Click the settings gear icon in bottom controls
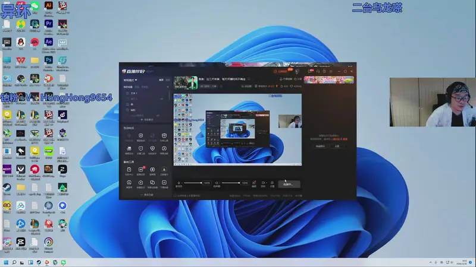476x267 pixels. (x=272, y=183)
